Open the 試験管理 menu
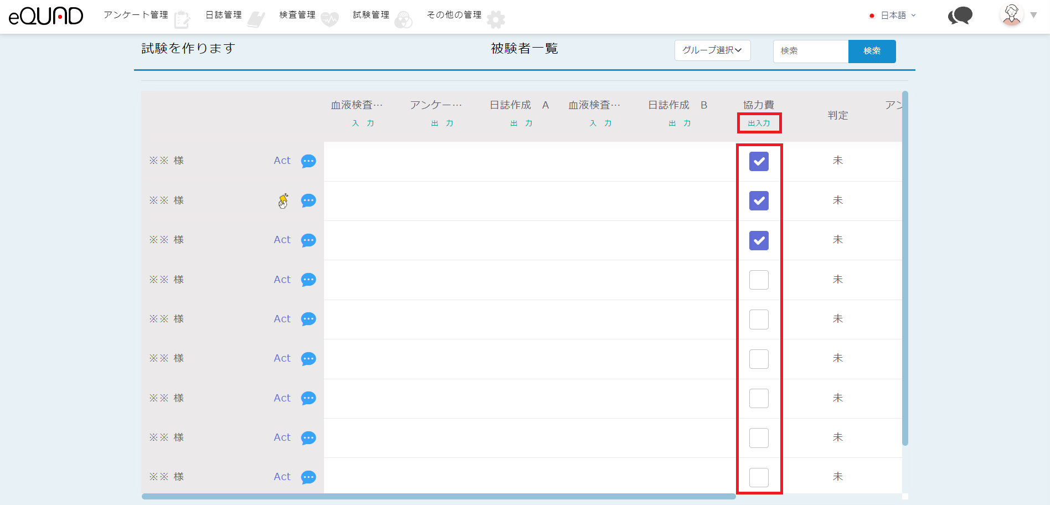Image resolution: width=1050 pixels, height=505 pixels. coord(371,15)
